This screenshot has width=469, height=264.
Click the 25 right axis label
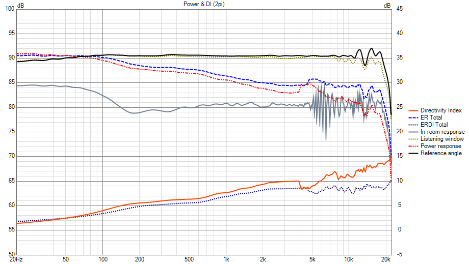399,107
